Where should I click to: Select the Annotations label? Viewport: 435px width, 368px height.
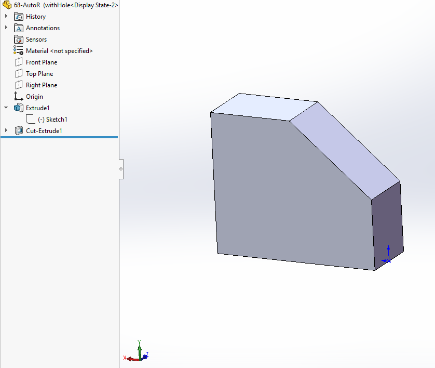click(43, 28)
